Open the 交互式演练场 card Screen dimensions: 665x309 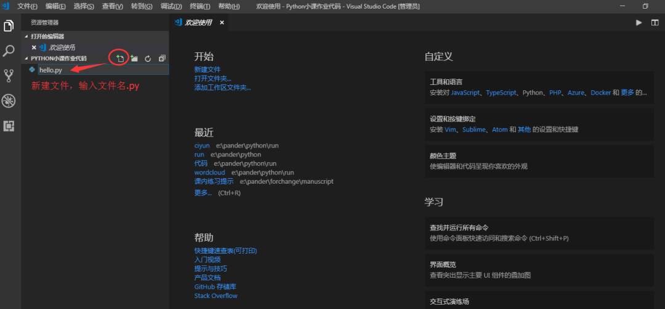click(539, 300)
